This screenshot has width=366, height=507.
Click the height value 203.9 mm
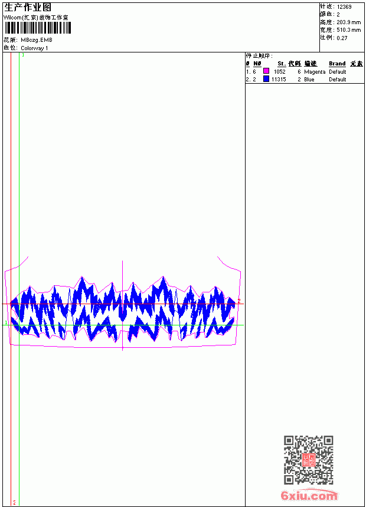tap(348, 22)
